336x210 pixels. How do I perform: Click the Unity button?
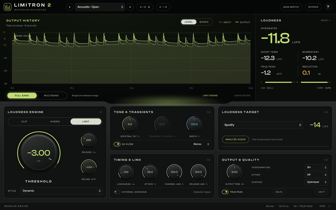322,192
